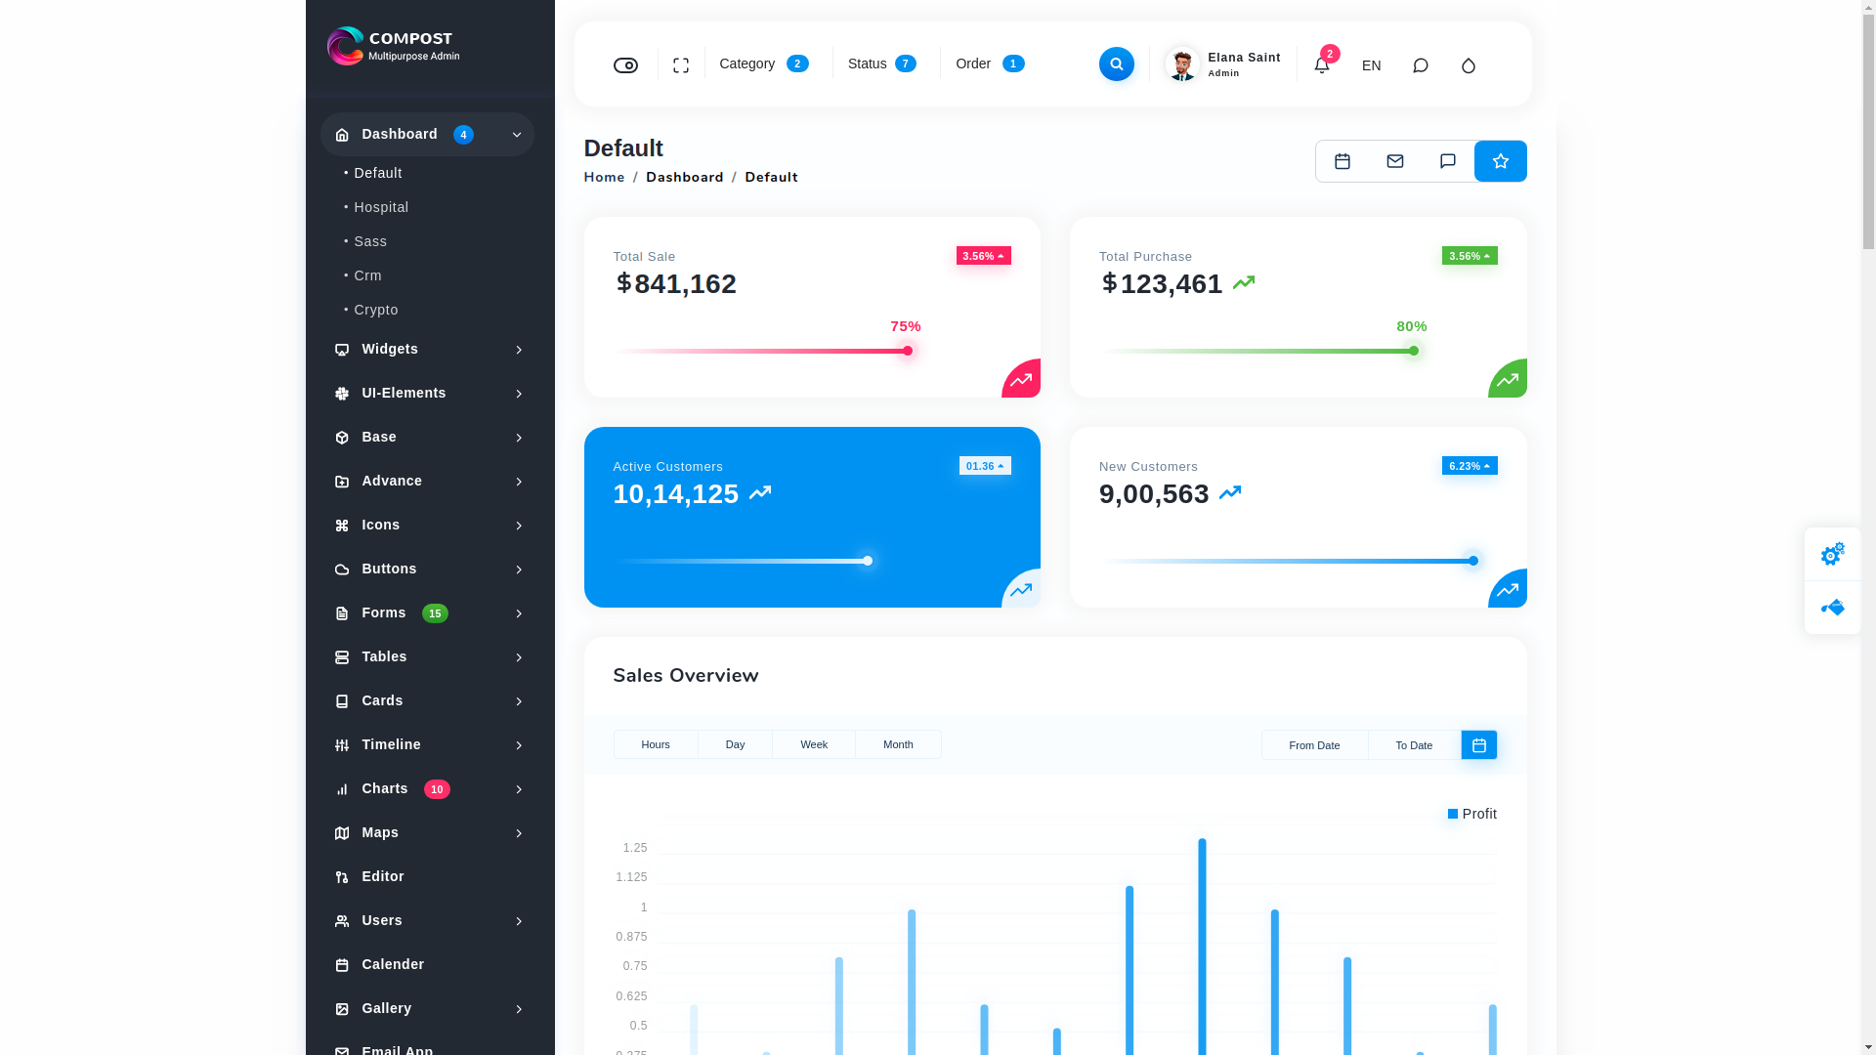Expand the Charts sidebar menu
1876x1055 pixels.
(427, 789)
